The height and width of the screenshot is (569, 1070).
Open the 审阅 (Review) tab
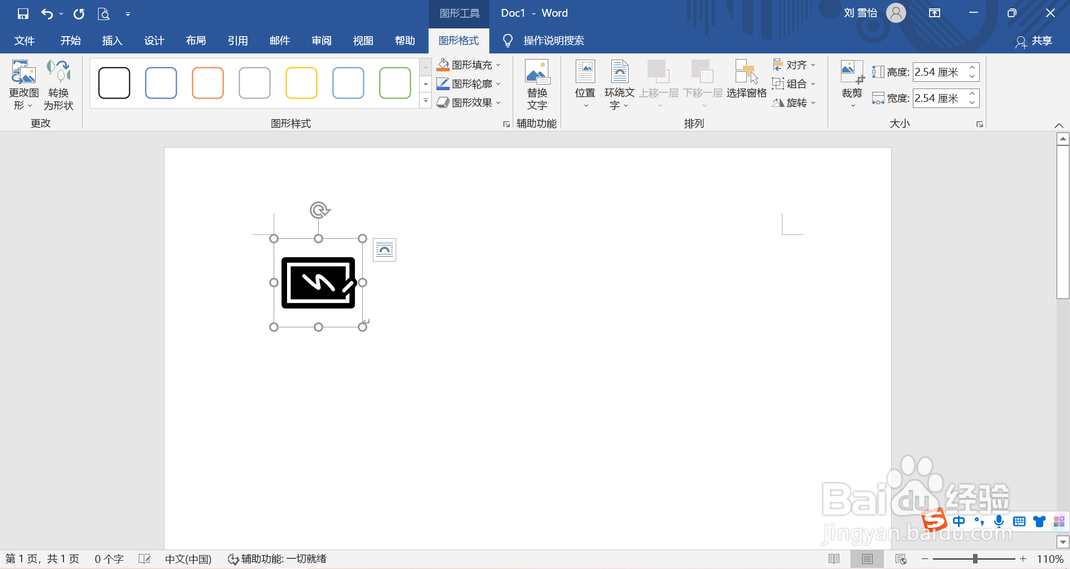(x=321, y=40)
